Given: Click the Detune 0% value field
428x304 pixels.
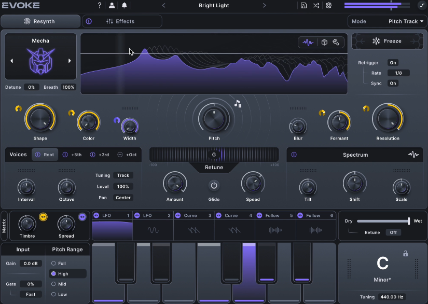Looking at the screenshot, I should pyautogui.click(x=32, y=87).
